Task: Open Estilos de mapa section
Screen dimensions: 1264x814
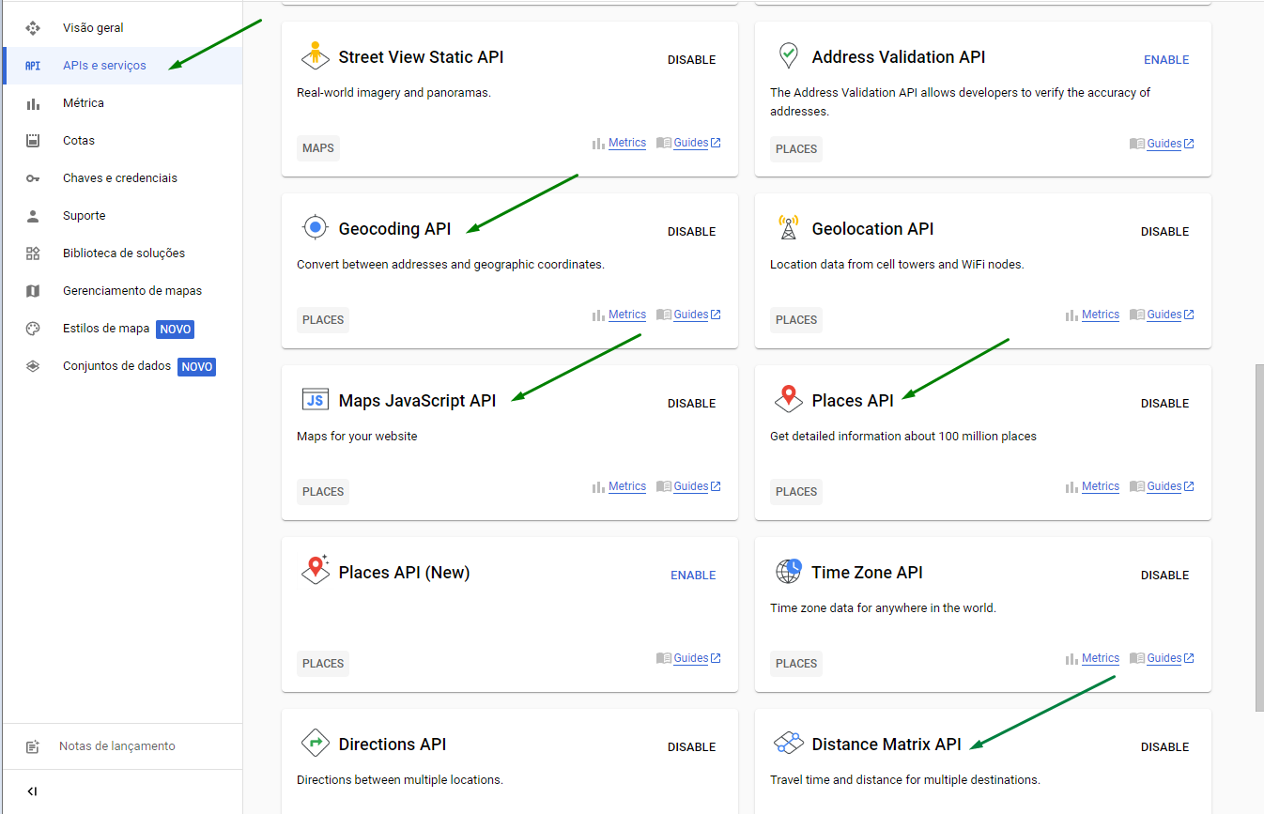Action: coord(106,329)
